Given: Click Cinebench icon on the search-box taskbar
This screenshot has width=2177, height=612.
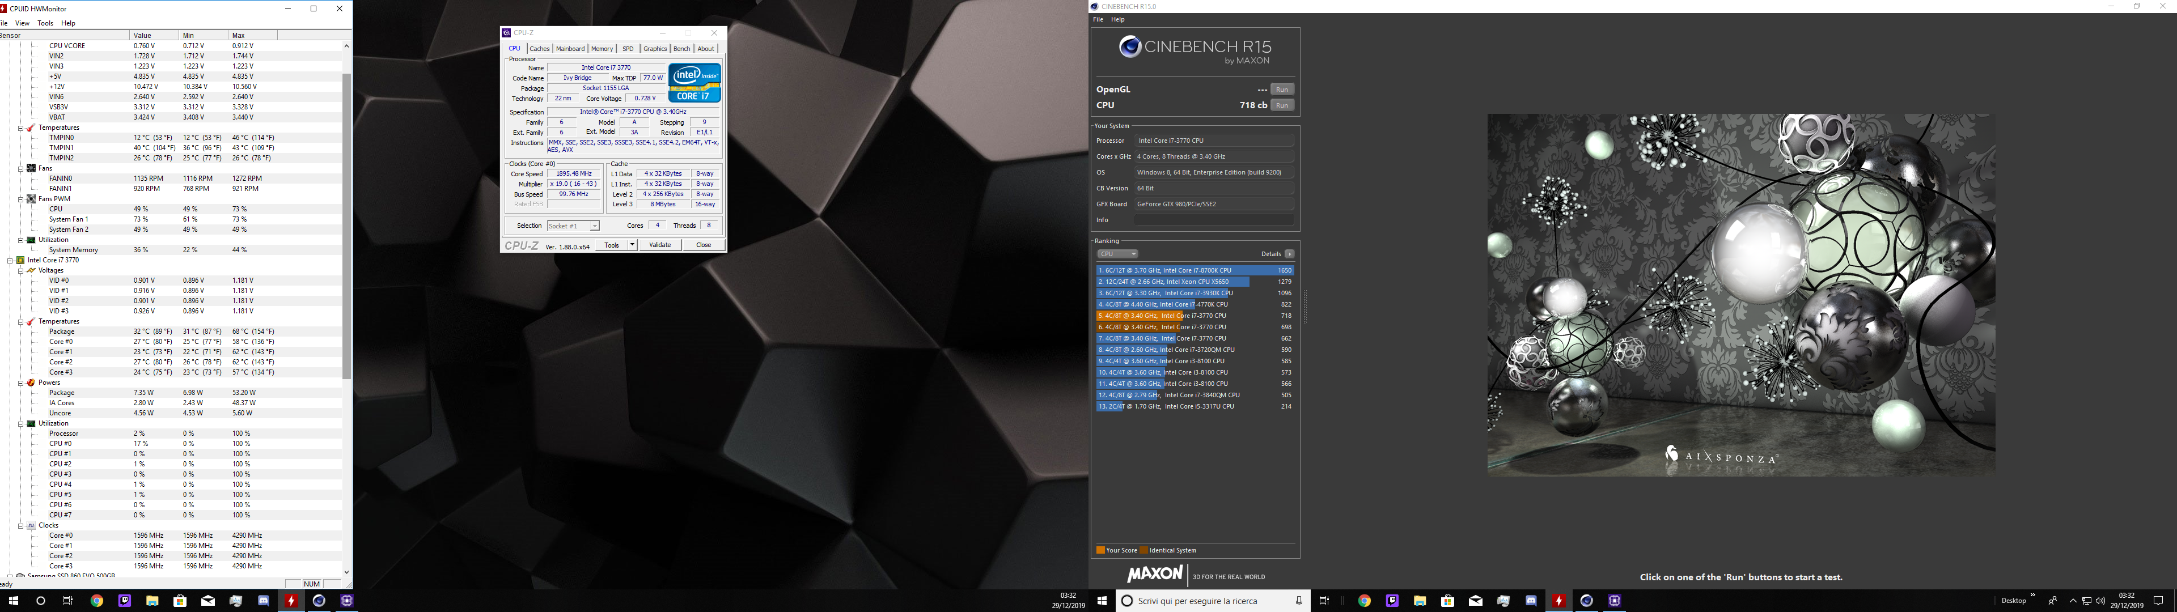Looking at the screenshot, I should [x=1587, y=601].
